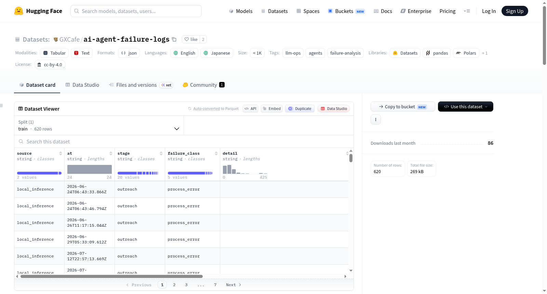Open the three-dot more options button
The image size is (547, 294).
pos(376,120)
